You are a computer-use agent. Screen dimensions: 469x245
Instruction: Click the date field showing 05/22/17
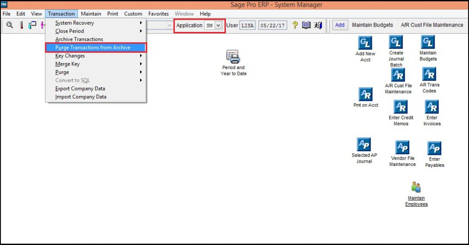pyautogui.click(x=273, y=26)
